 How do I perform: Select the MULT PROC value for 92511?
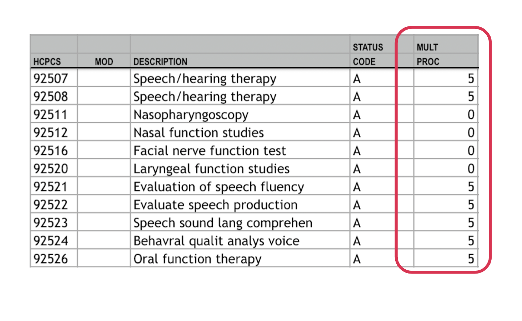(x=446, y=114)
